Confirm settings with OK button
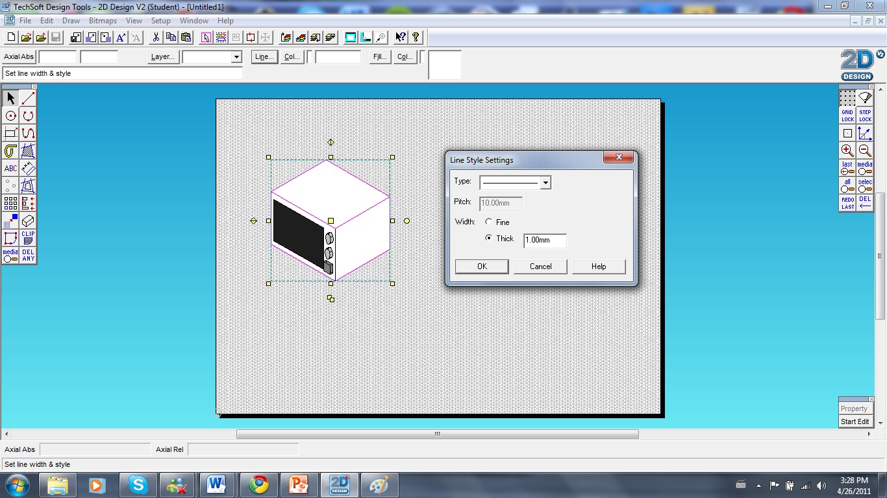The width and height of the screenshot is (887, 498). tap(481, 266)
